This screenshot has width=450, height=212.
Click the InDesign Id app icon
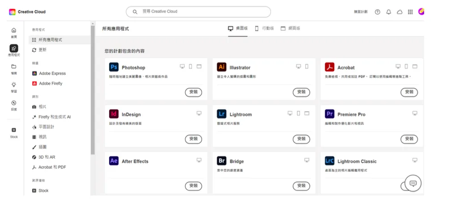114,114
